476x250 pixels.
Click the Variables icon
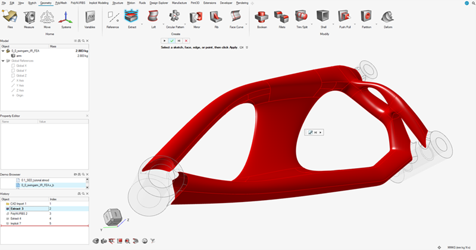click(x=90, y=18)
